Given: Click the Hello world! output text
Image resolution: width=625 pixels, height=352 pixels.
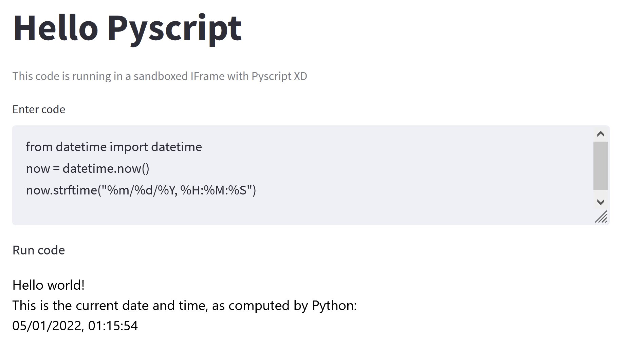Looking at the screenshot, I should pos(49,285).
